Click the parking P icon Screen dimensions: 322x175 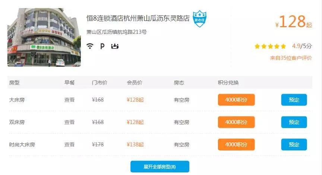point(102,46)
